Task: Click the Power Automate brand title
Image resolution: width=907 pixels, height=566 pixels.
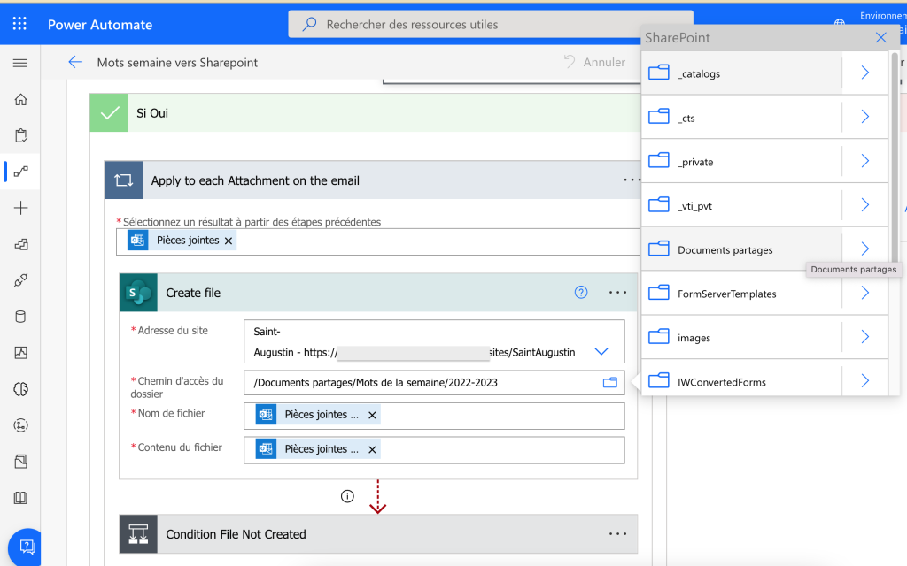Action: pyautogui.click(x=100, y=24)
